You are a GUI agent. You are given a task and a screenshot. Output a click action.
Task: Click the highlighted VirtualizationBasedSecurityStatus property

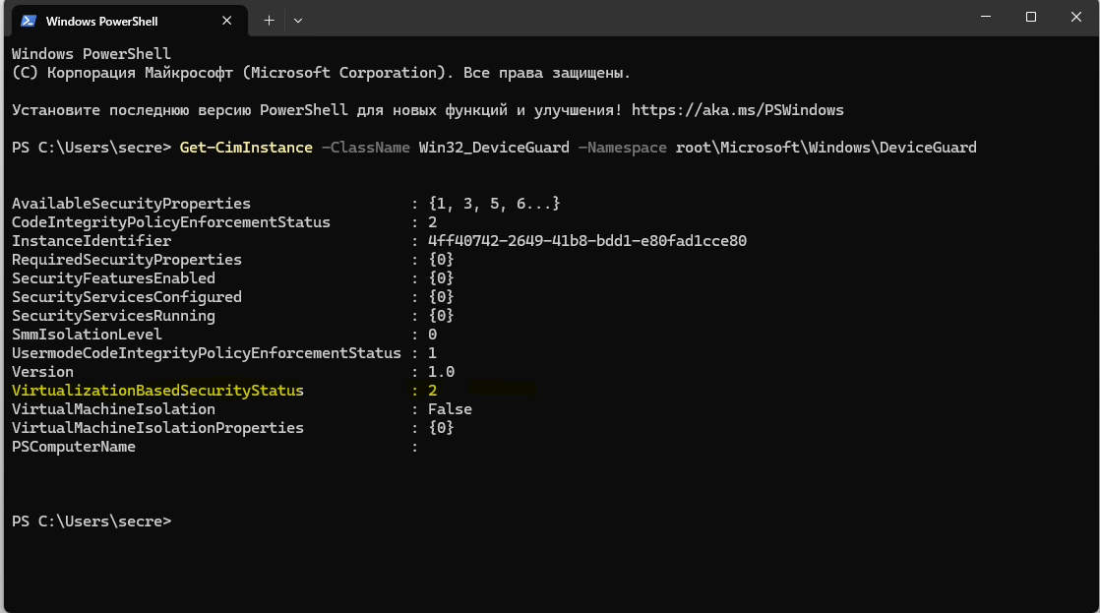(157, 391)
